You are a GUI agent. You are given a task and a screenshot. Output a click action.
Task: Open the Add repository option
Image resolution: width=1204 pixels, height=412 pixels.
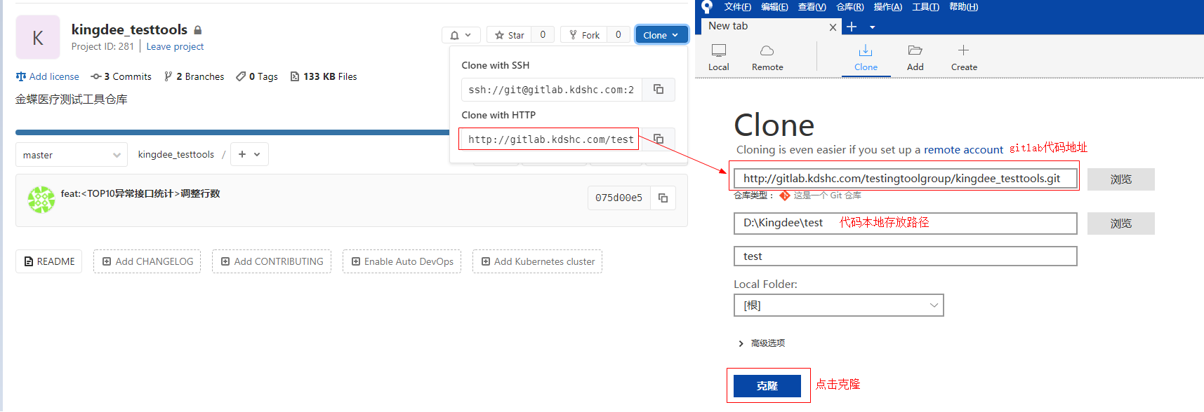[915, 57]
